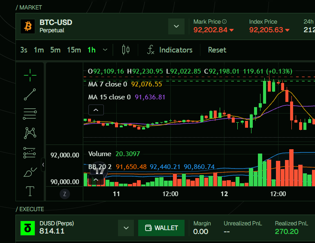Click the Volume value 20.3097

[x=128, y=154]
